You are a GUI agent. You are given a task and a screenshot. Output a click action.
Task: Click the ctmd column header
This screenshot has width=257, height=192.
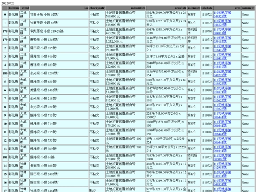tap(24, 8)
